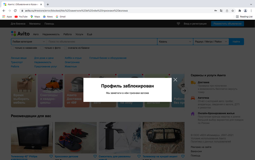
Task: Expand the 'Ещё' navigation menu
Action: (x=90, y=34)
